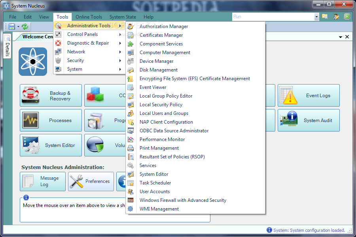
Task: Open the Run box dropdown arrow
Action: click(x=316, y=17)
